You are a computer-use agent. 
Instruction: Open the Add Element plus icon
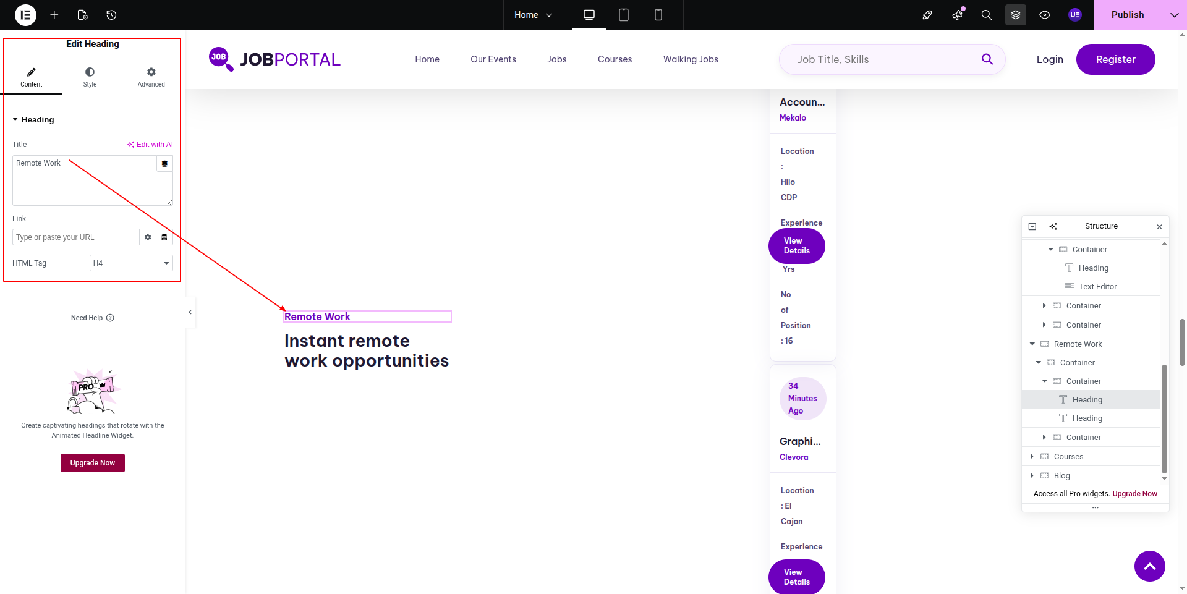click(x=54, y=15)
